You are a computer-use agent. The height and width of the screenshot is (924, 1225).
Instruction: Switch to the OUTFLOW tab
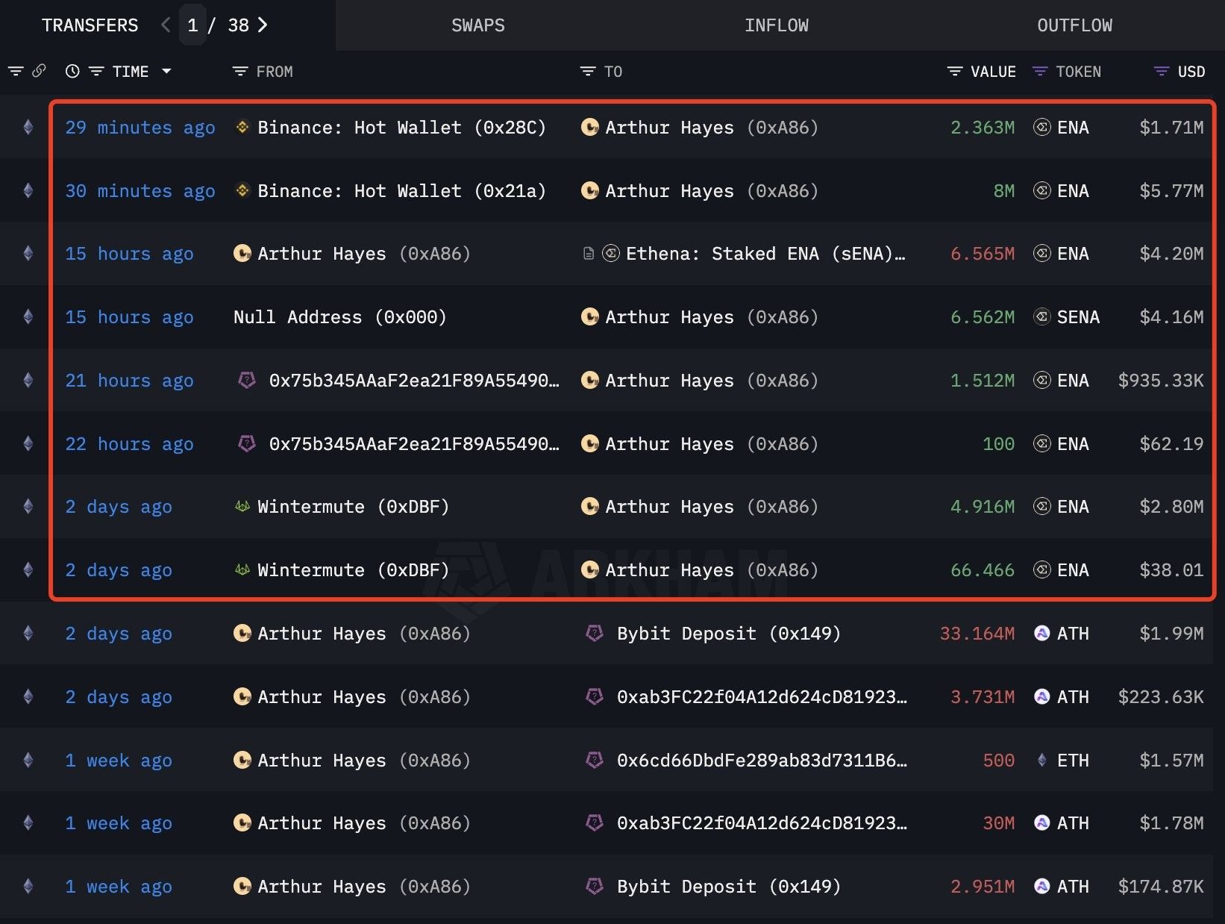pyautogui.click(x=1074, y=25)
